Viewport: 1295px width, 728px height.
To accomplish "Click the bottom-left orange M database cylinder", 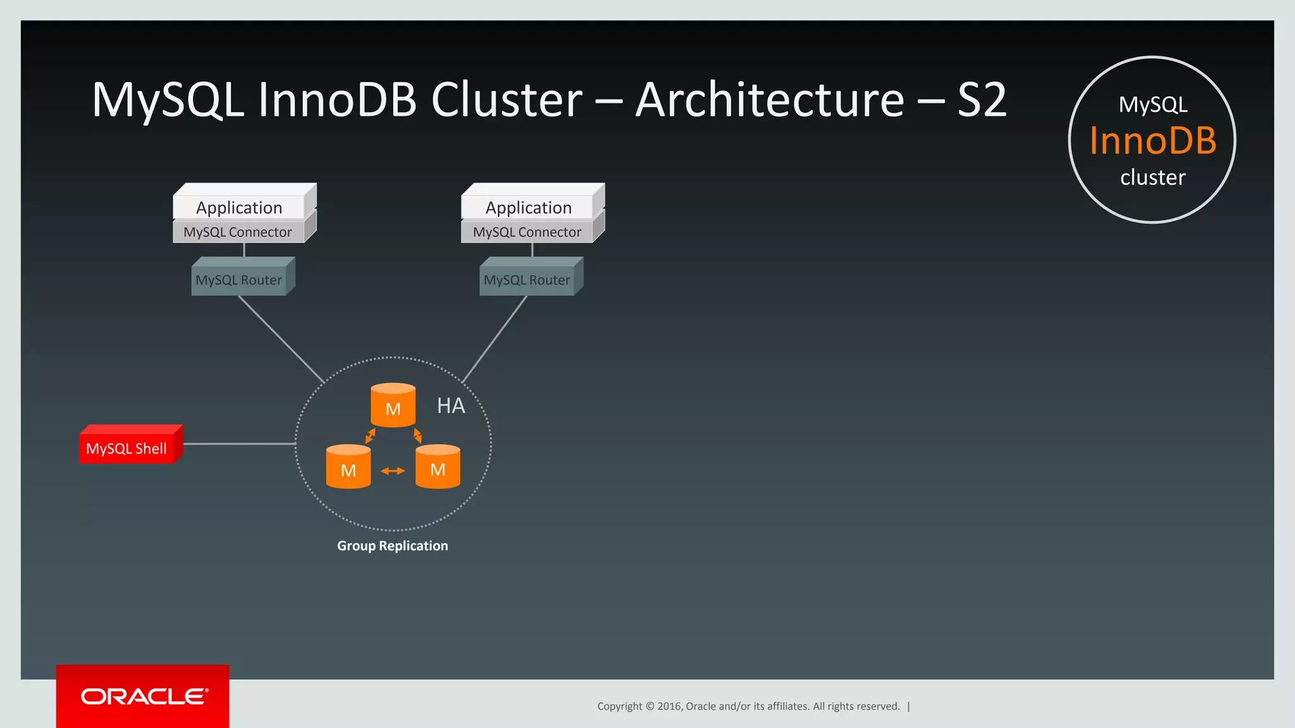I will click(x=348, y=466).
